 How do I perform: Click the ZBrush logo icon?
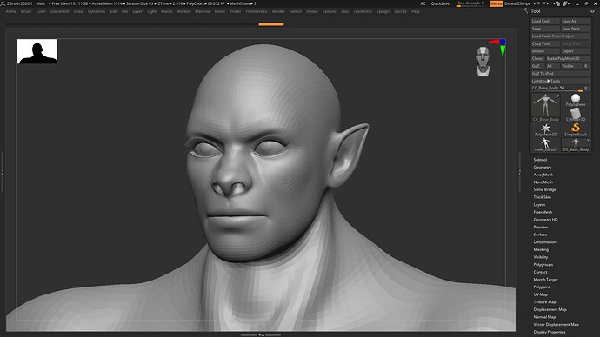click(x=3, y=3)
